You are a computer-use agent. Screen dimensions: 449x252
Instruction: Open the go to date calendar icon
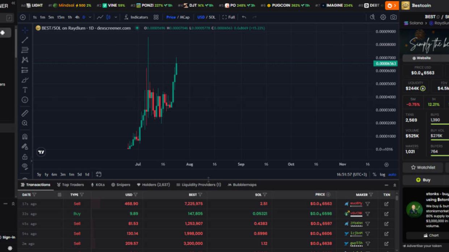click(98, 174)
